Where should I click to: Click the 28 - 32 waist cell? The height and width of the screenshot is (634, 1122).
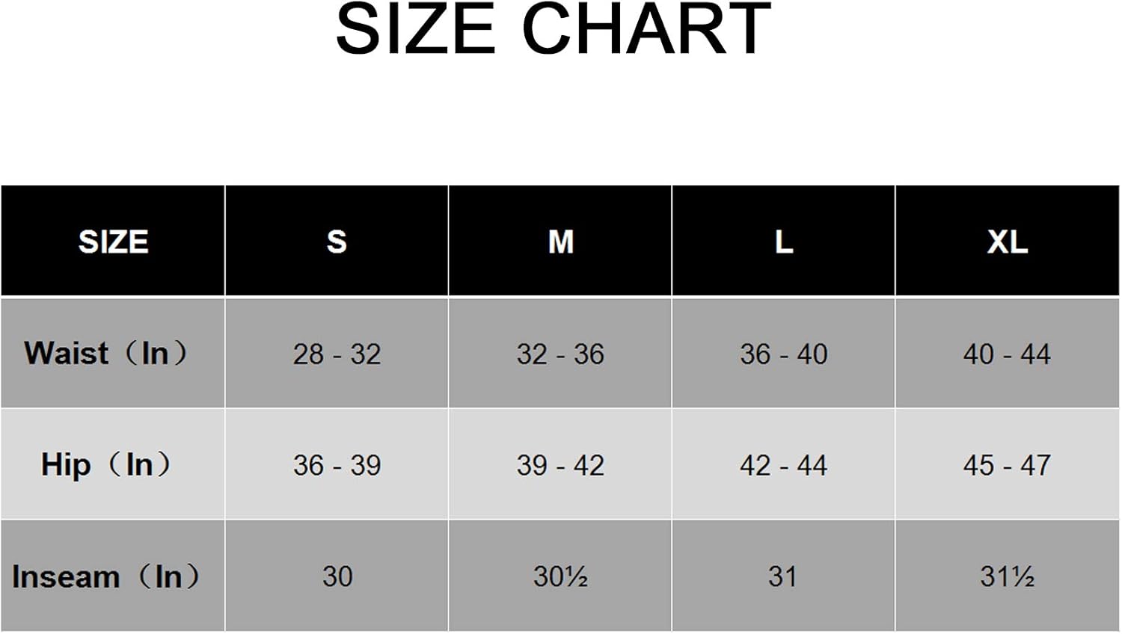click(x=337, y=354)
